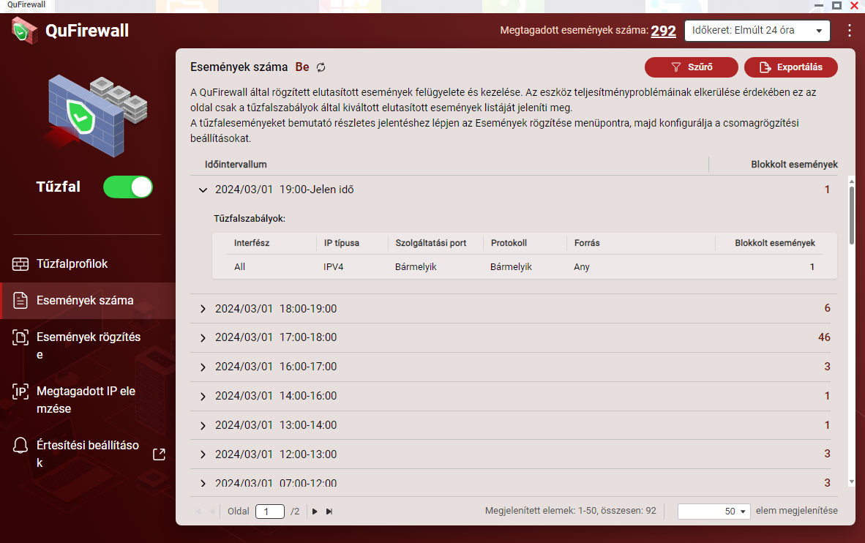Turn off the Tűzfal switch
865x543 pixels.
[x=128, y=187]
